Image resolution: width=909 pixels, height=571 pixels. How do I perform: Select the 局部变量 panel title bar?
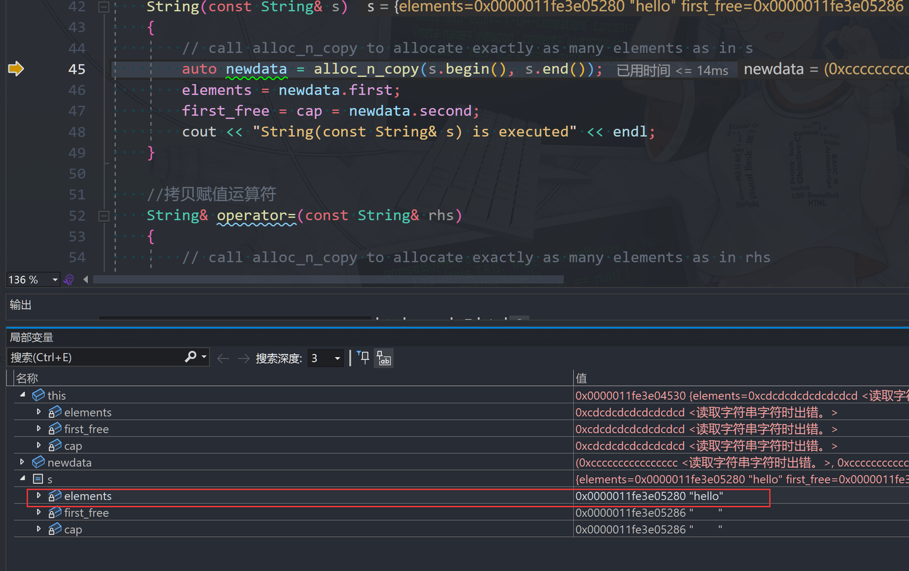point(31,336)
